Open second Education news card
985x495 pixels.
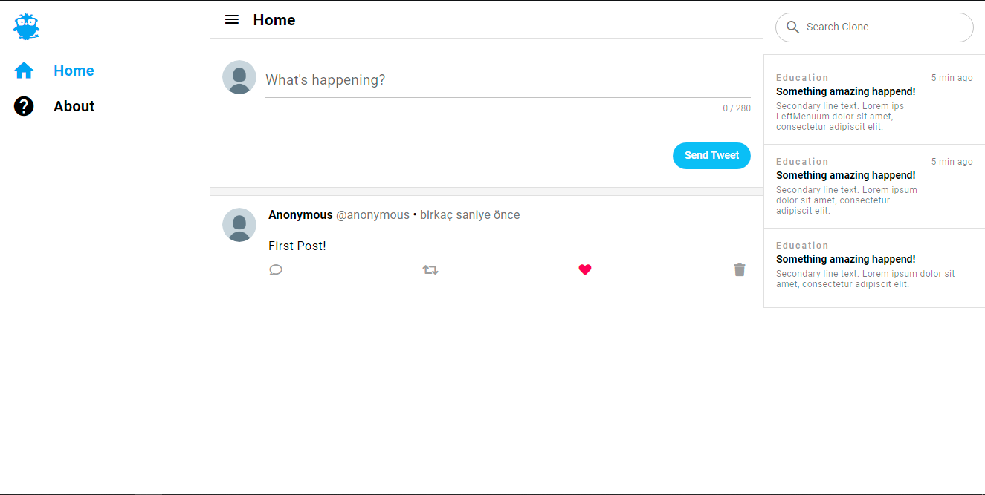(x=873, y=186)
